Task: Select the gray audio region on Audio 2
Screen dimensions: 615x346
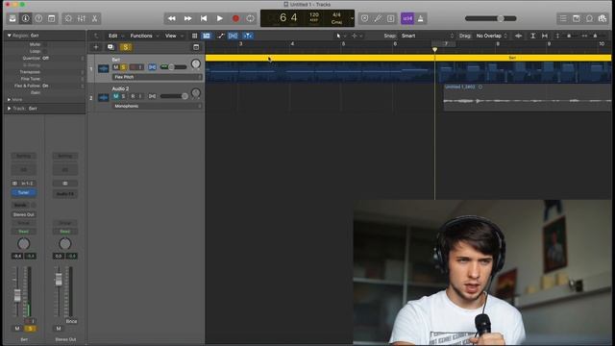Action: point(528,97)
